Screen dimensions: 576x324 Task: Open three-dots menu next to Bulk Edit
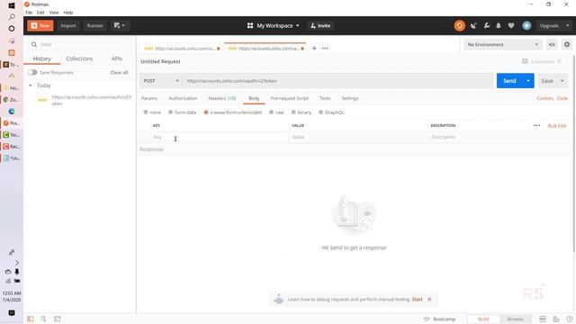point(536,126)
